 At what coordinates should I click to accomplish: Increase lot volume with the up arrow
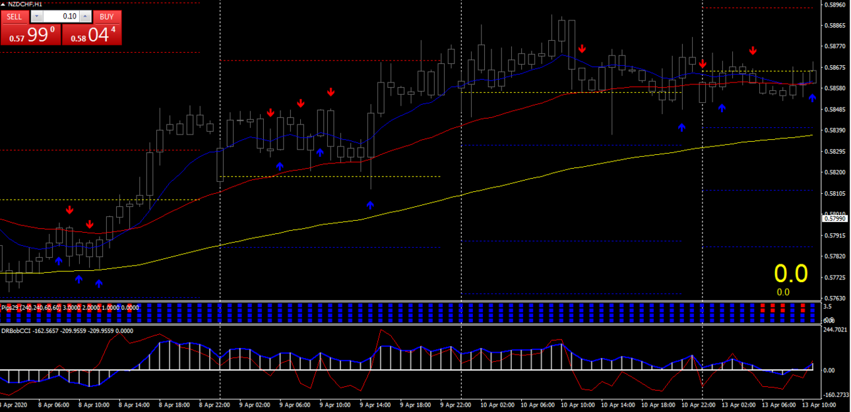click(x=84, y=16)
